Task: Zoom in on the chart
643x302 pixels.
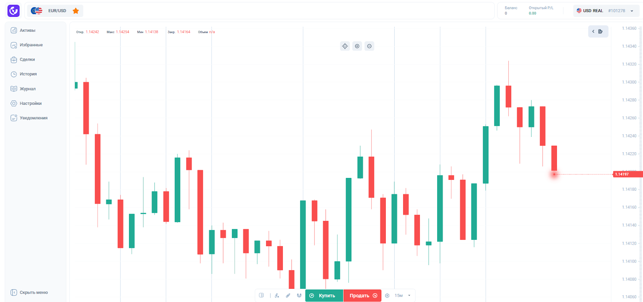Action: coord(357,46)
